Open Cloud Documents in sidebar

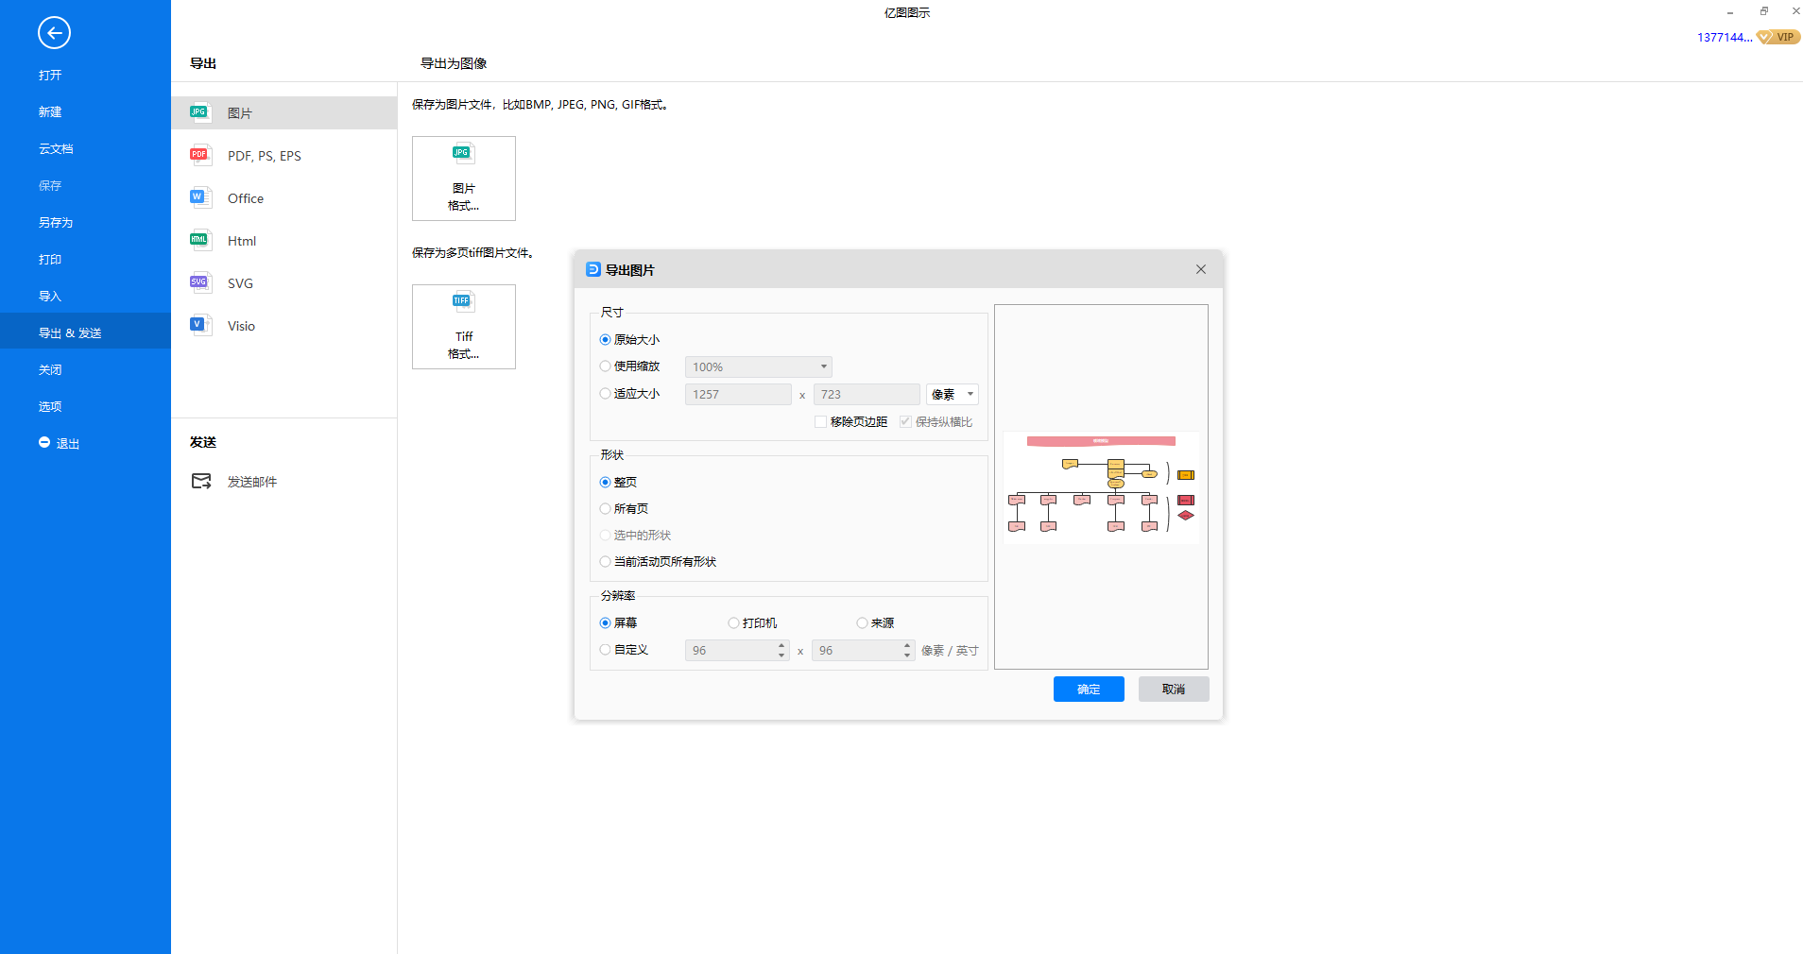(56, 149)
